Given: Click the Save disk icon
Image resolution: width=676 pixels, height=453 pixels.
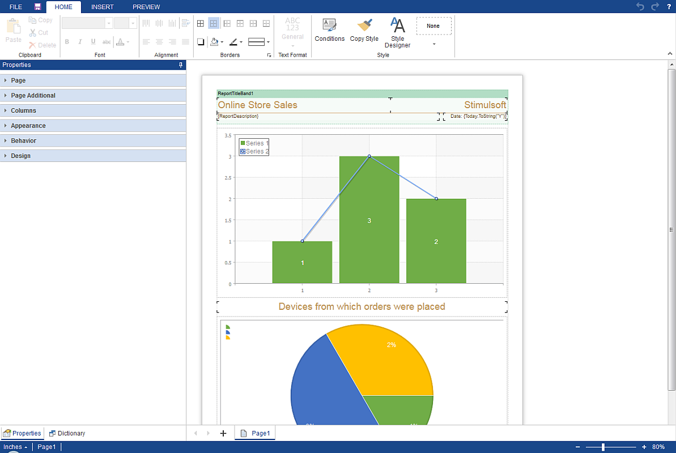Looking at the screenshot, I should tap(37, 7).
